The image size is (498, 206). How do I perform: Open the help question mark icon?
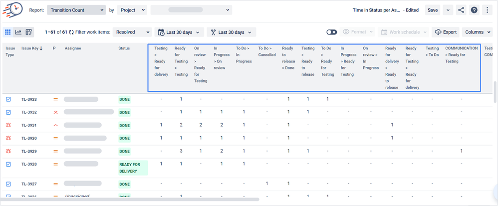coord(474,10)
